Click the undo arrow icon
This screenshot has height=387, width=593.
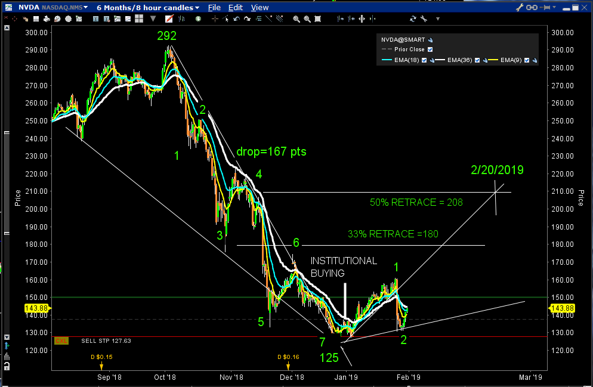236,18
